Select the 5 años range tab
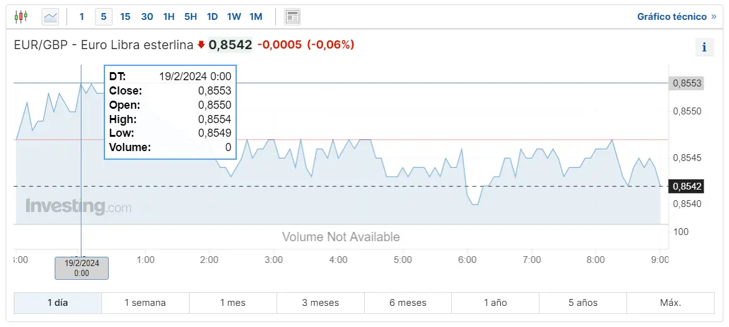 (583, 303)
